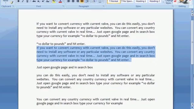Screen dimensions: 194x109
Task: Toggle Italic formatting
Action: [x=23, y=1]
